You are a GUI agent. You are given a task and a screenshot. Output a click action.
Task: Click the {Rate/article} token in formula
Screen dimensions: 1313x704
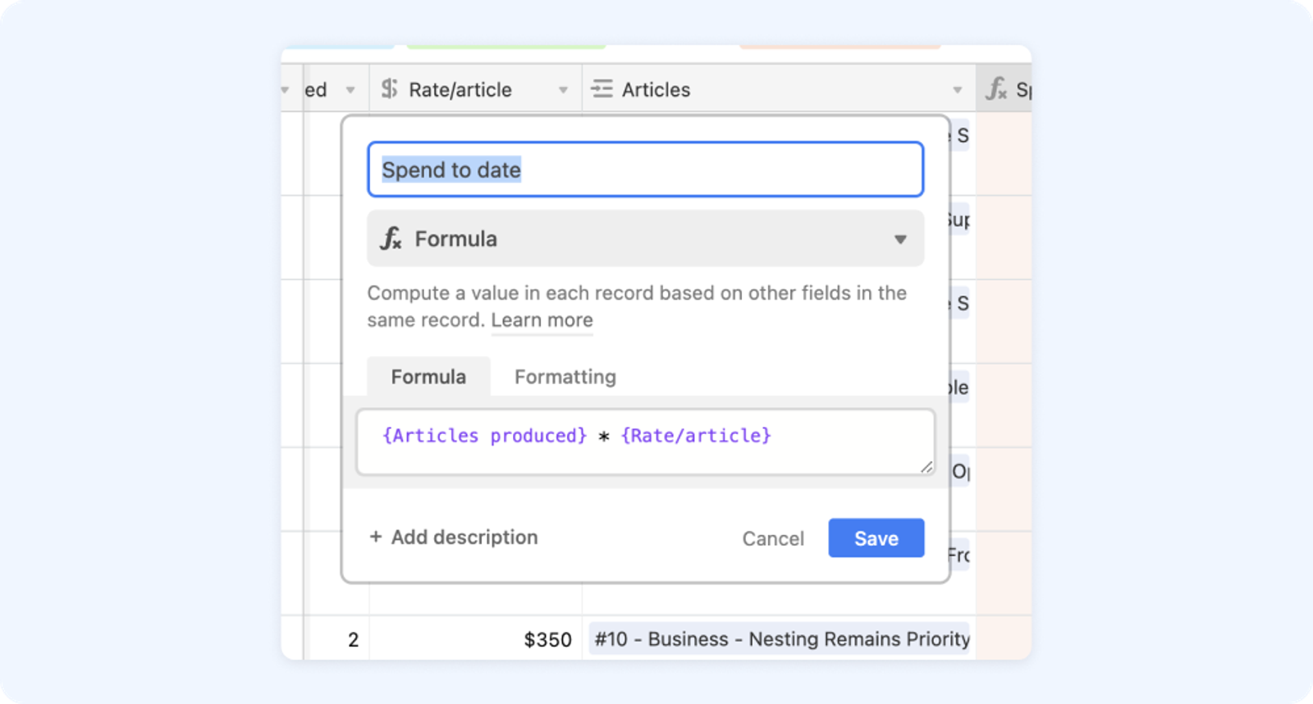(x=696, y=436)
